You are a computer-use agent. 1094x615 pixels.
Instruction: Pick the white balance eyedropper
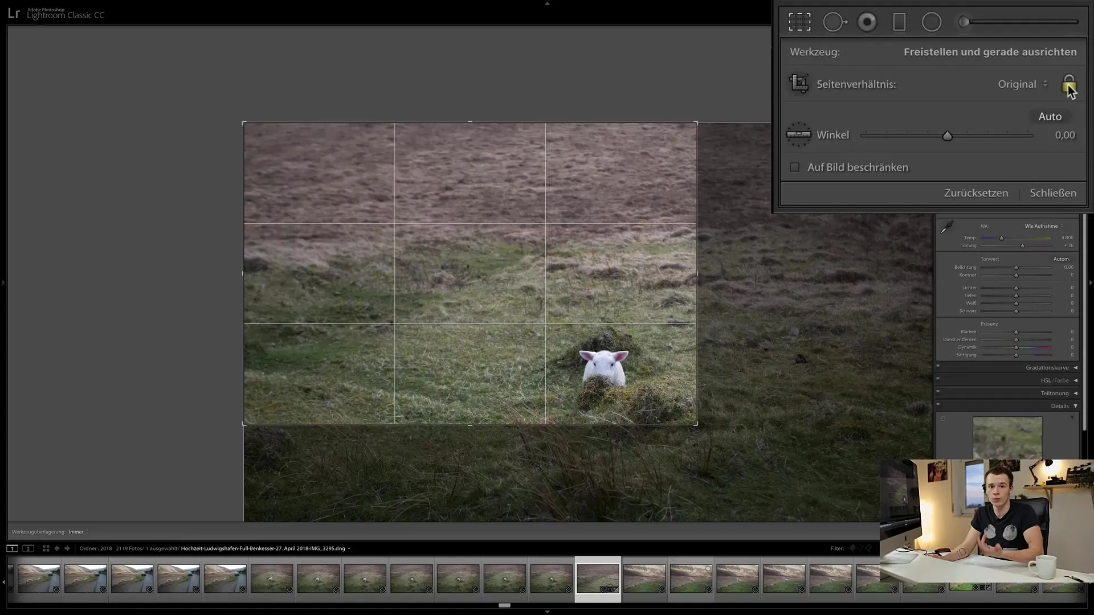click(x=946, y=227)
